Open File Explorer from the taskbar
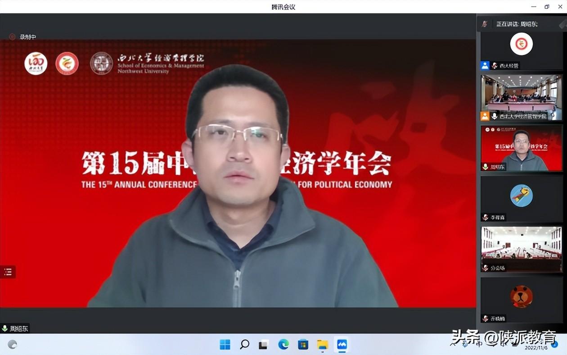Screen dimensions: 567x355 (x=322, y=345)
